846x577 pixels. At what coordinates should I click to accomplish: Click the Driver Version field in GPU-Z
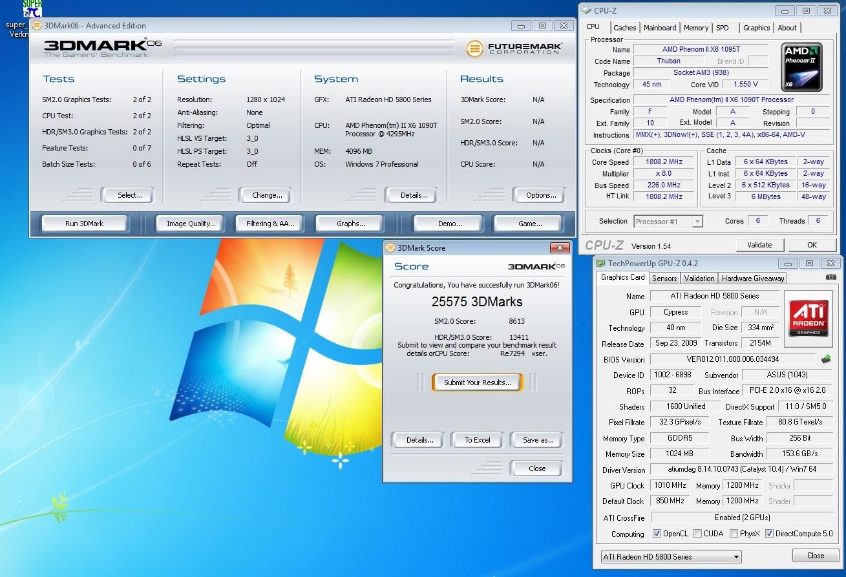(741, 470)
